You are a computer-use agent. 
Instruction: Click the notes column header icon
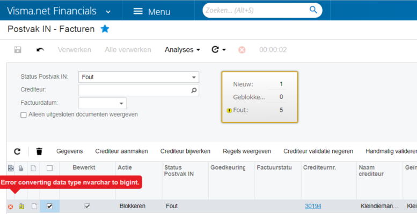(11, 168)
